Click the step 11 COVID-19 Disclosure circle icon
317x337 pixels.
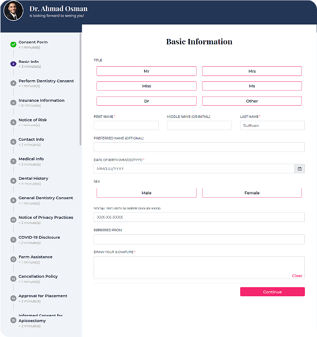click(13, 240)
